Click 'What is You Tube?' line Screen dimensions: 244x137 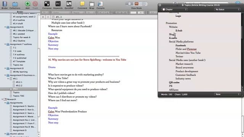58,78
